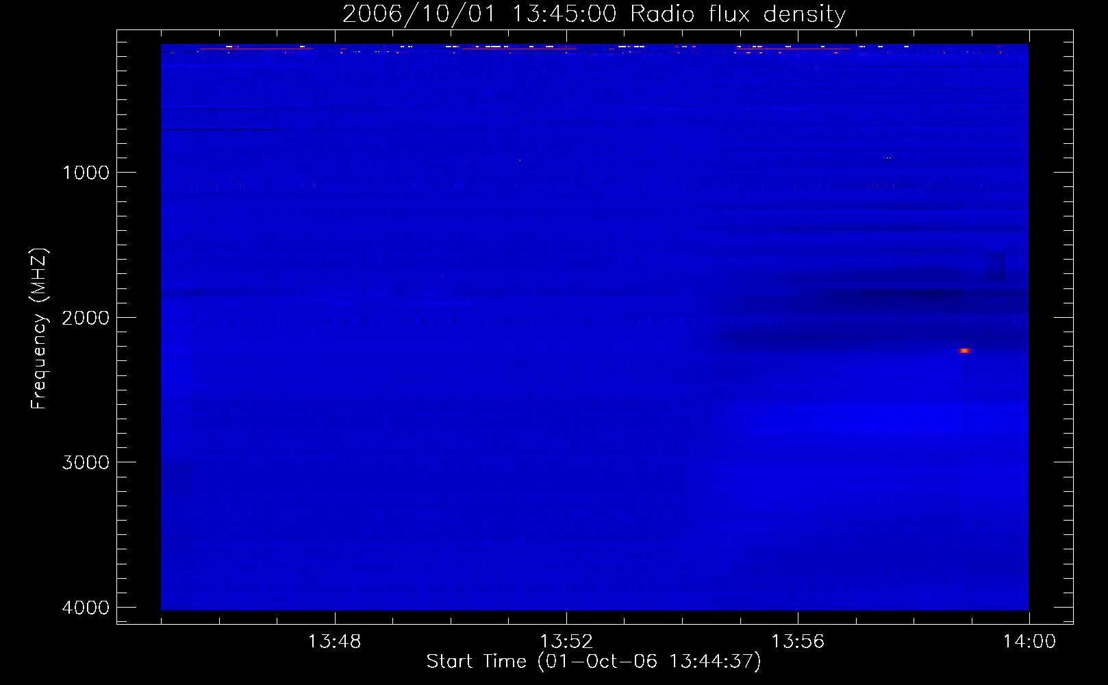The height and width of the screenshot is (685, 1108).
Task: Click the 13:56 time tick label
Action: click(x=798, y=642)
